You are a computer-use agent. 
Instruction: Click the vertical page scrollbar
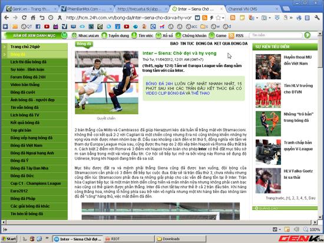tap(320, 125)
